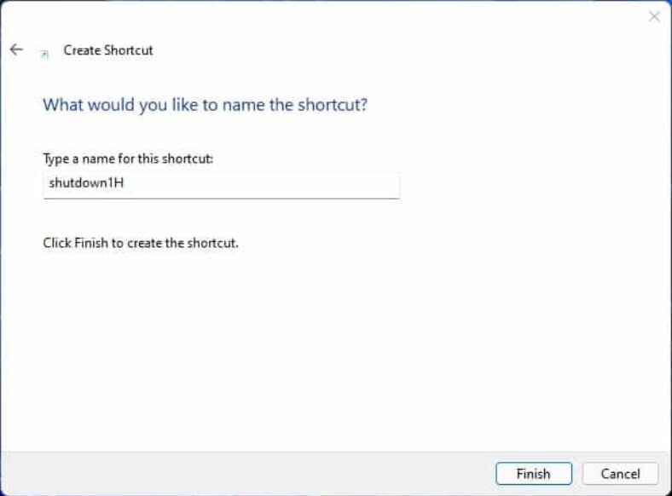
Task: Click the gap between Finish and Cancel buttons
Action: click(x=577, y=474)
